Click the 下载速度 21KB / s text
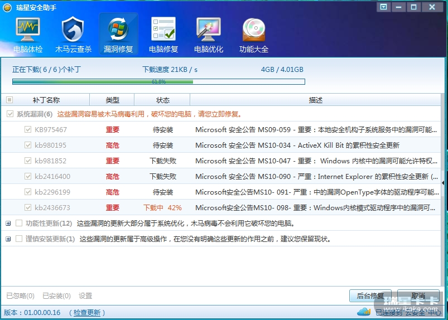This screenshot has height=320, width=448. point(170,69)
